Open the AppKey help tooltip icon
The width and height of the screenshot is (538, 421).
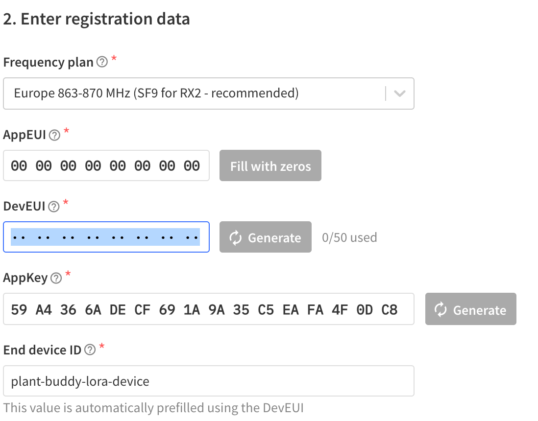click(56, 278)
